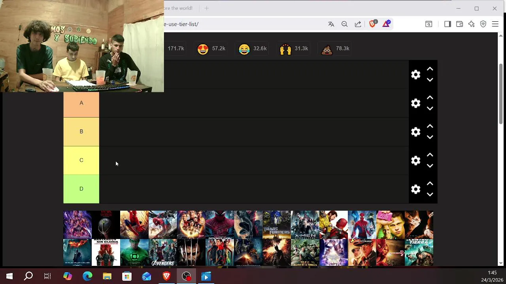Open Windows taskbar search
The width and height of the screenshot is (506, 284).
point(28,277)
